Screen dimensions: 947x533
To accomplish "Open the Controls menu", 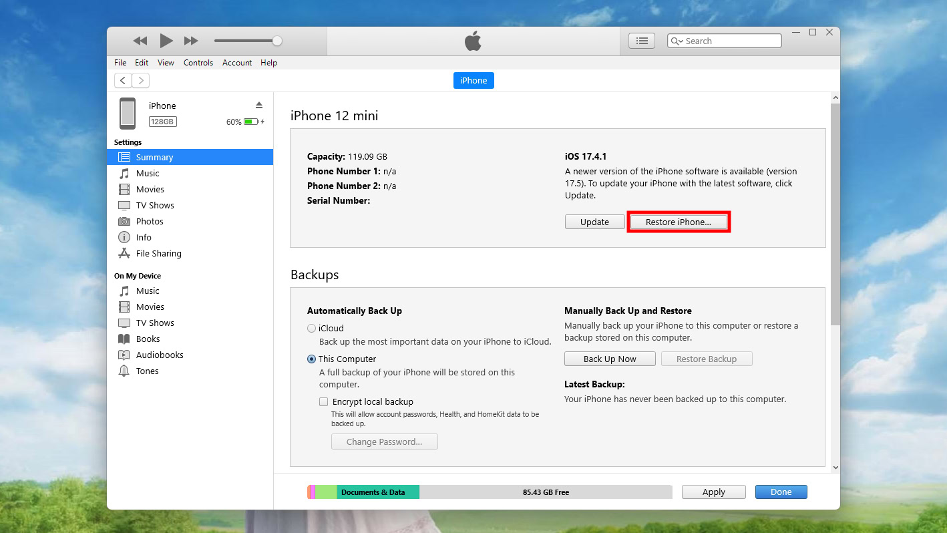I will tap(198, 63).
